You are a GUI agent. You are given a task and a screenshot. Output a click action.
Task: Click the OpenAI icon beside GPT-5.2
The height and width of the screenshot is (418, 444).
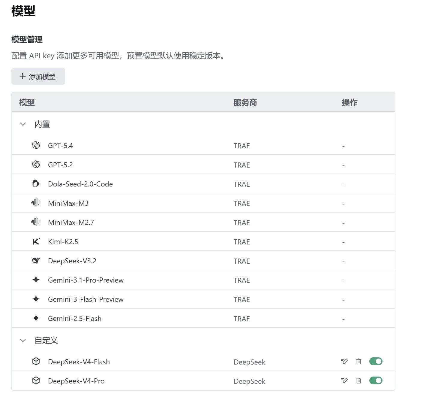point(36,165)
